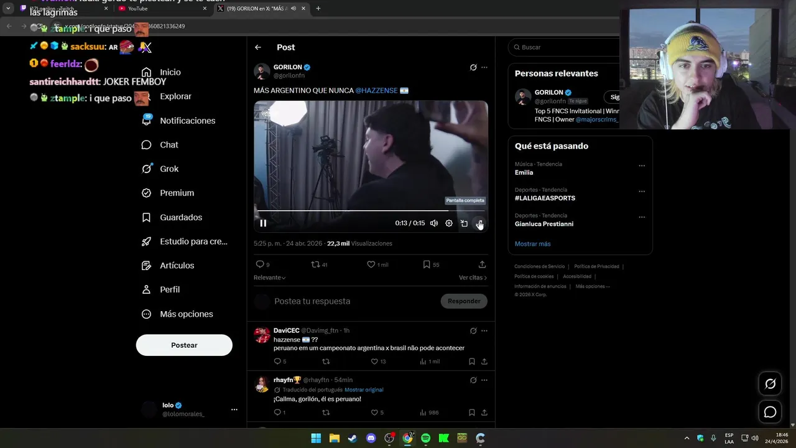
Task: Click the picture-in-picture video icon
Action: [464, 223]
